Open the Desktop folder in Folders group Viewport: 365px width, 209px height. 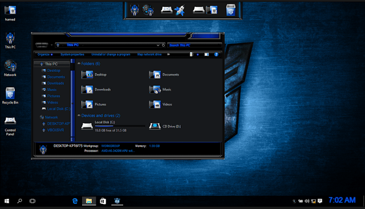coord(94,75)
